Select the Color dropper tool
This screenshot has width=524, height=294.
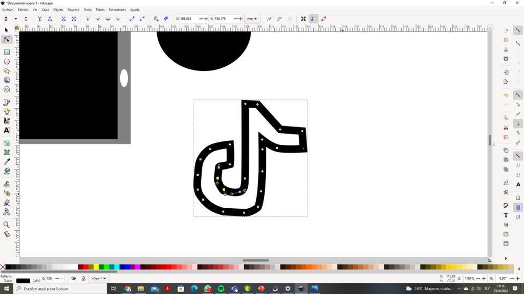pyautogui.click(x=7, y=162)
